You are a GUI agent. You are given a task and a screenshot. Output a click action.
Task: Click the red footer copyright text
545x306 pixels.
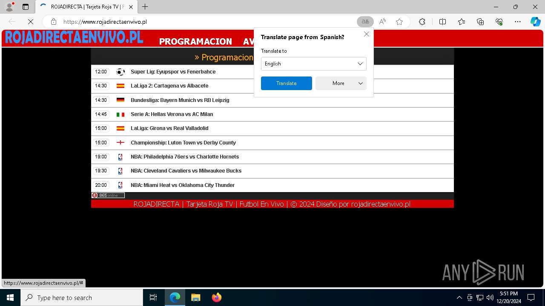coord(272,204)
